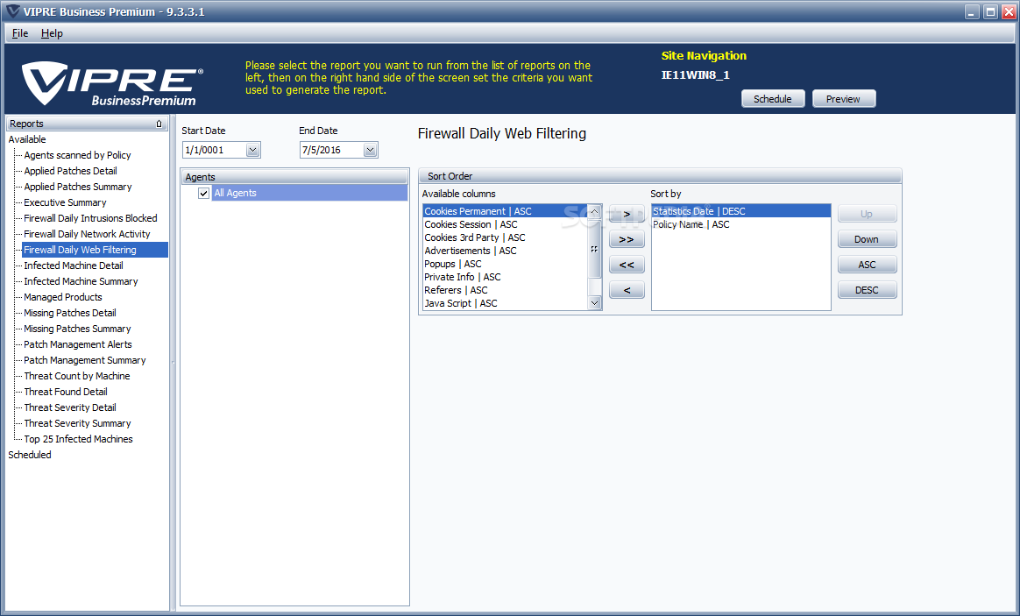This screenshot has width=1020, height=616.
Task: Select Cookies Permanent | ASC column
Action: 505,211
